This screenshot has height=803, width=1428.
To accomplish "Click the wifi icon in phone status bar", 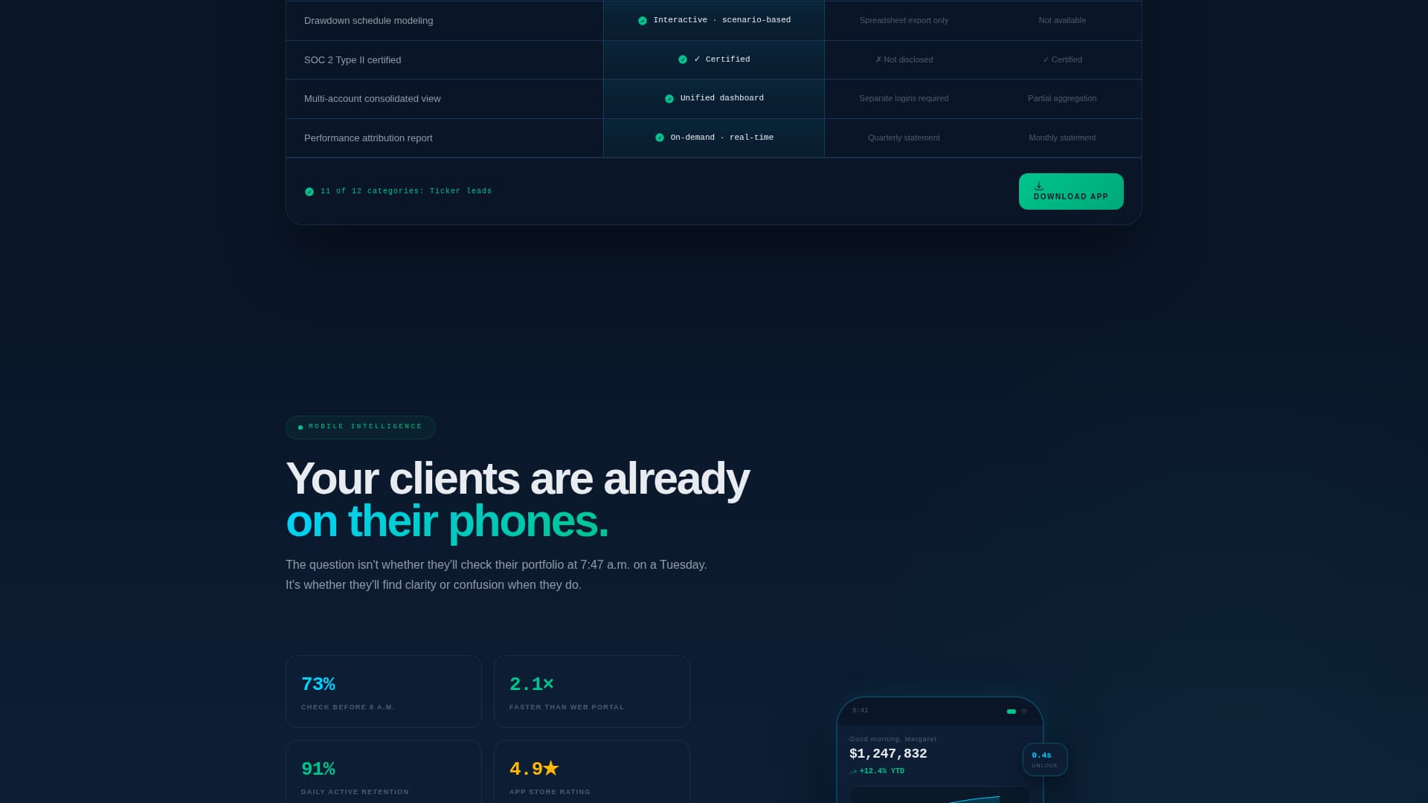I will pos(1024,712).
